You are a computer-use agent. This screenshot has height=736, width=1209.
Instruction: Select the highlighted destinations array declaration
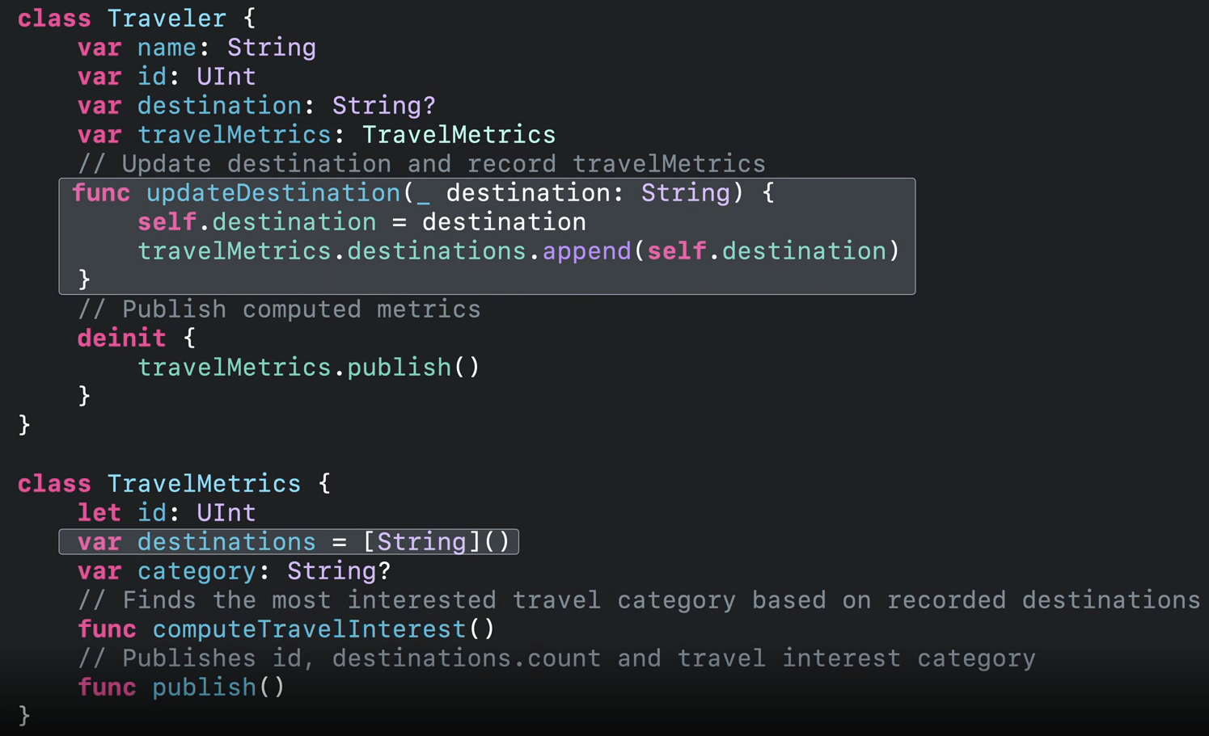288,541
